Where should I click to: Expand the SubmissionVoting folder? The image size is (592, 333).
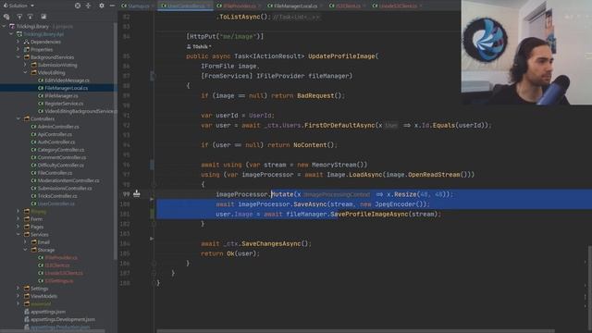(x=25, y=65)
